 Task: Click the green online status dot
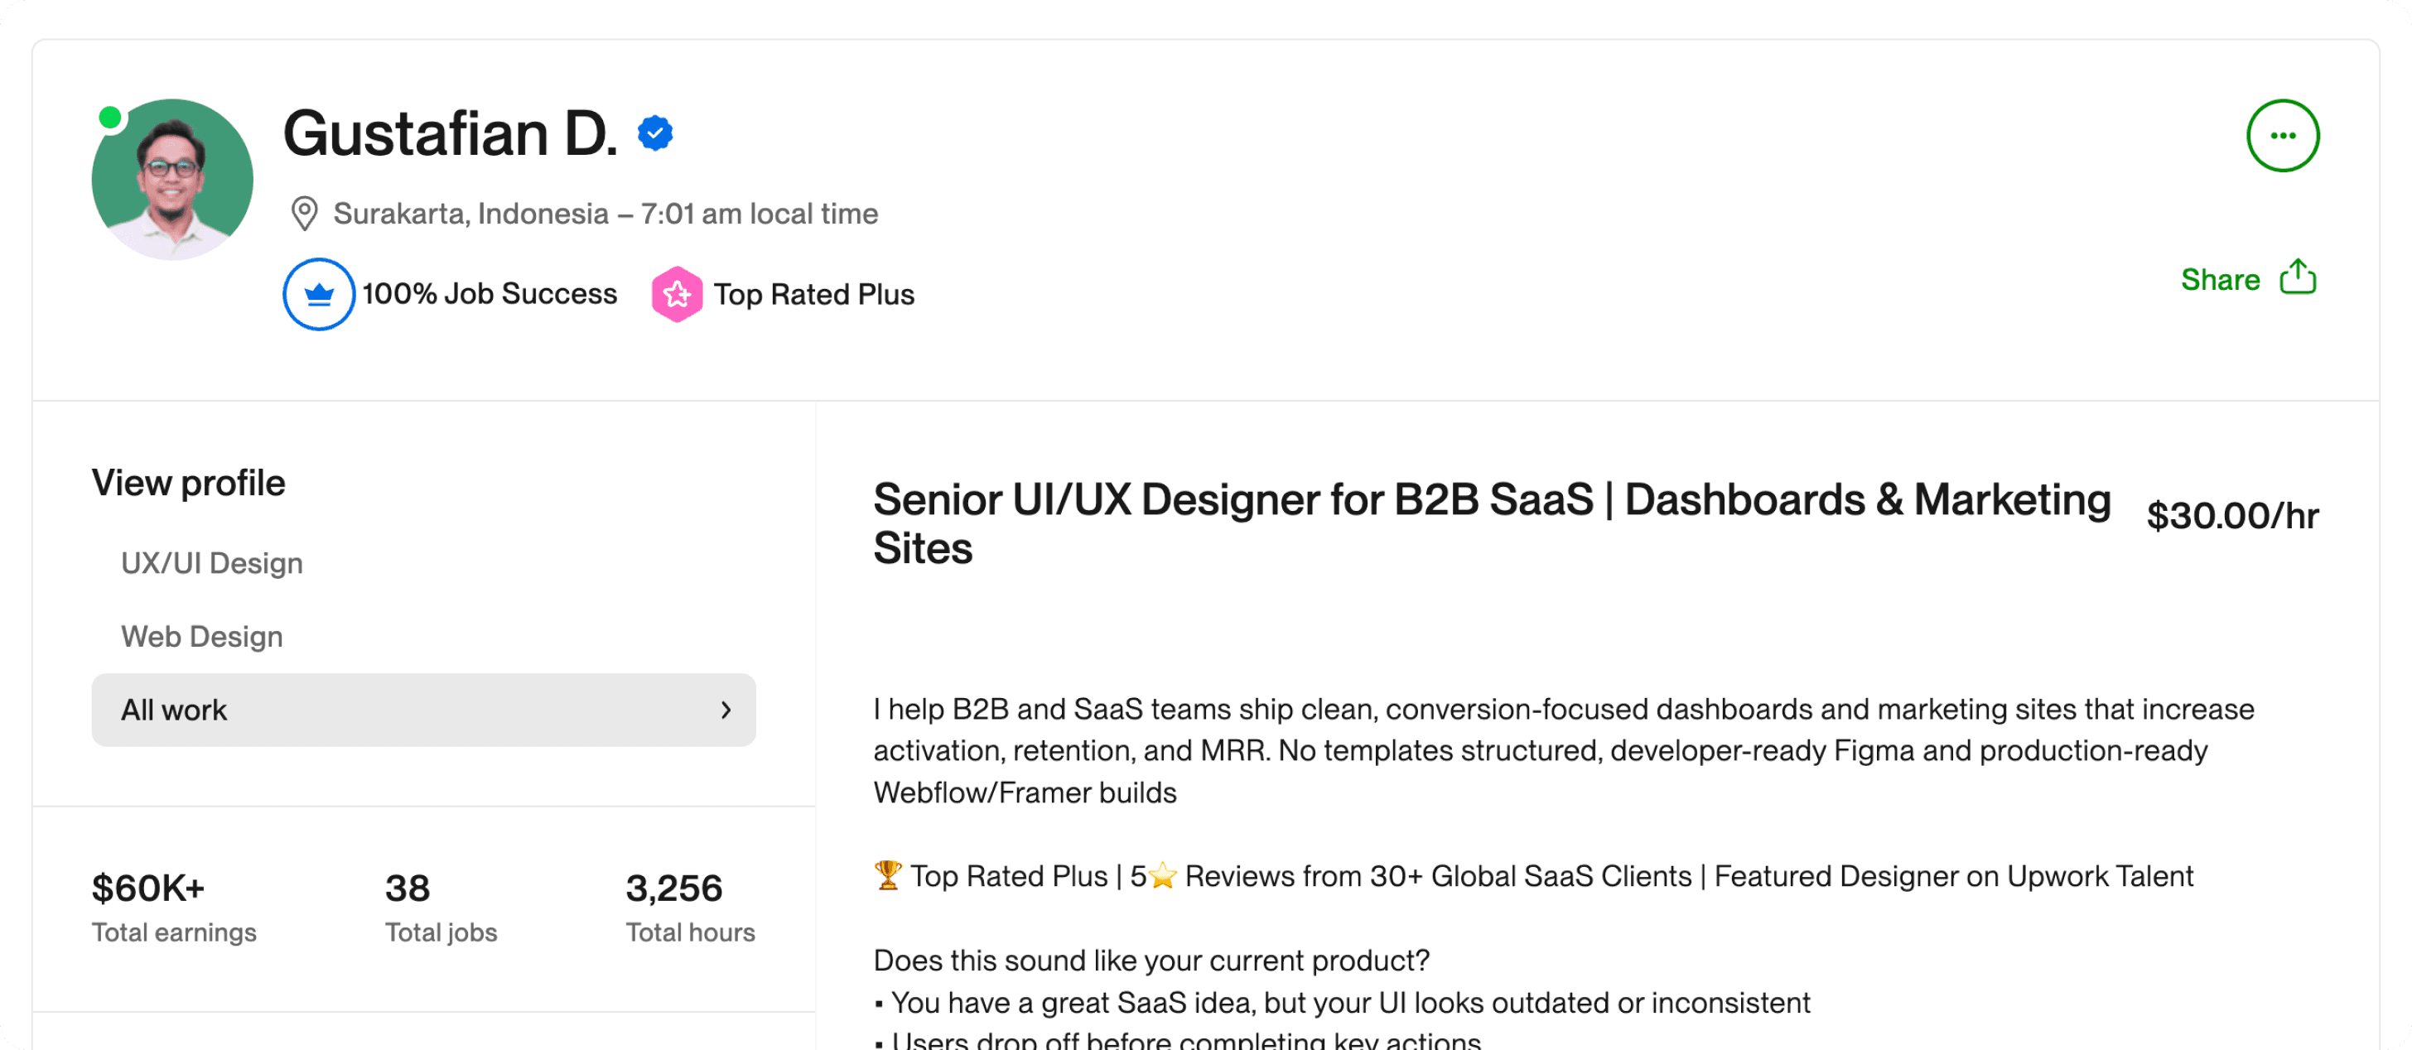(110, 117)
